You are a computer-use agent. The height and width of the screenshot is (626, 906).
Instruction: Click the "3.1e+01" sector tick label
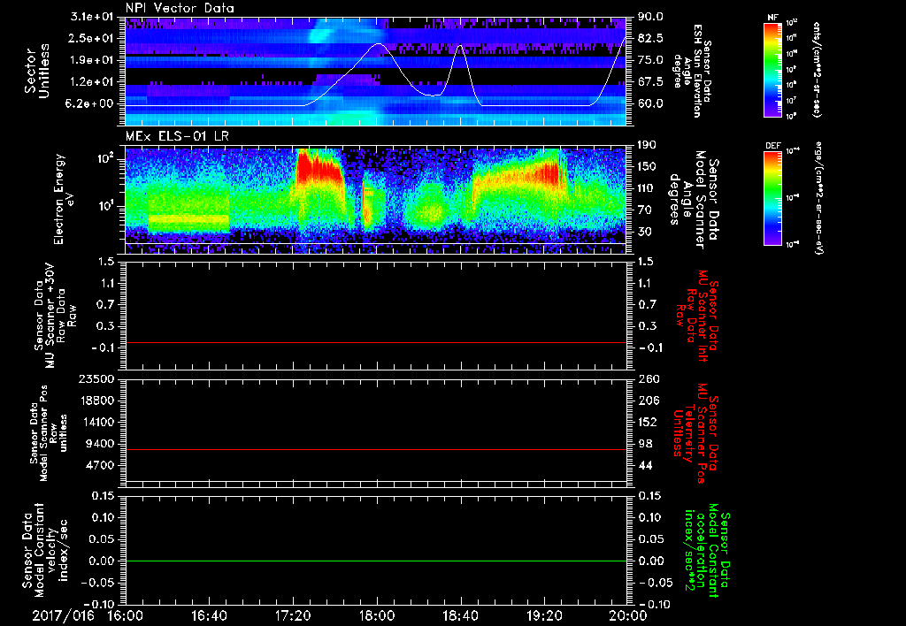point(89,17)
